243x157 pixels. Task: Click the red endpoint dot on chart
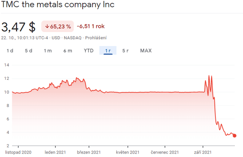coord(234,136)
